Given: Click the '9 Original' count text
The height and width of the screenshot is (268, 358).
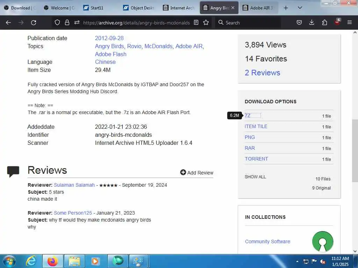Looking at the screenshot, I should coord(321,188).
